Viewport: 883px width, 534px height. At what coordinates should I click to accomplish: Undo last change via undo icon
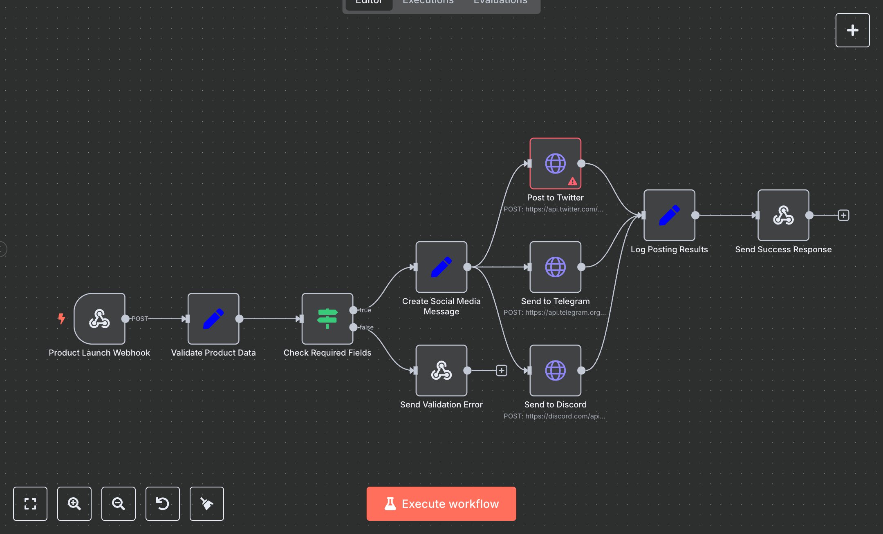[162, 504]
